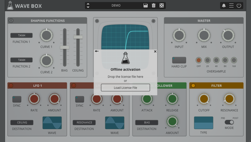Image resolution: width=251 pixels, height=142 pixels.
Task: Click the Wave Box flask logo
Action: (x=10, y=5)
